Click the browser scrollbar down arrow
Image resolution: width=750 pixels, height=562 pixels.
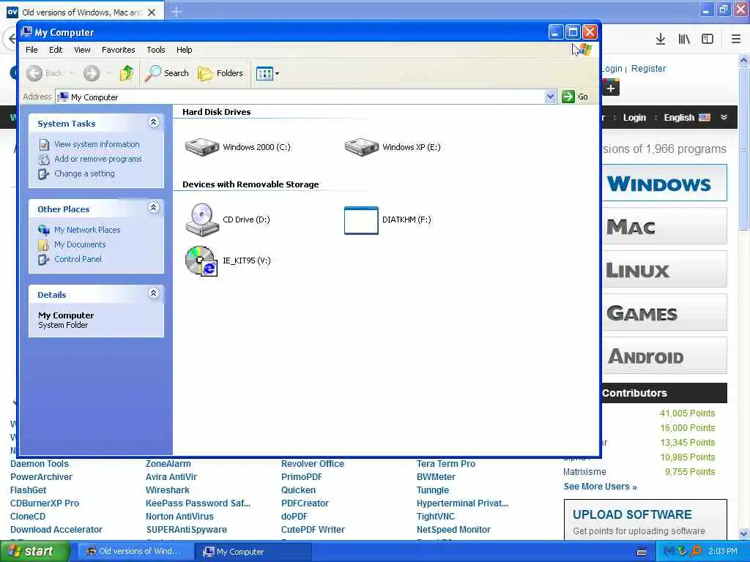[744, 533]
